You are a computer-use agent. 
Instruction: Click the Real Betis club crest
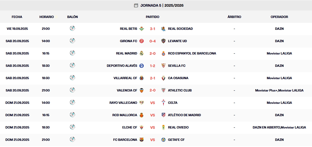point(141,29)
